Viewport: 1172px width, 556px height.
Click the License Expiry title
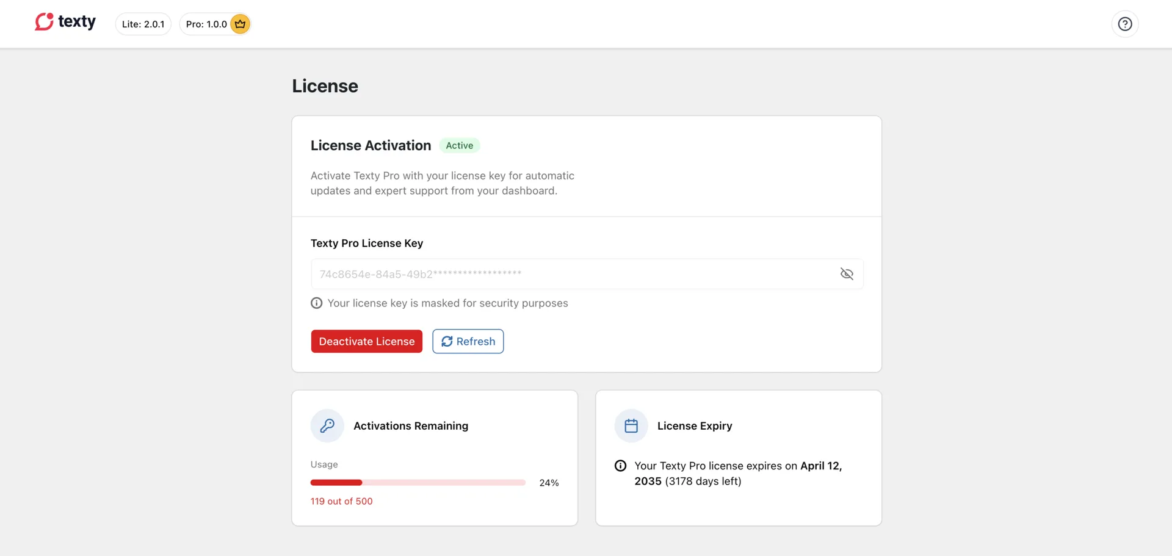tap(695, 426)
